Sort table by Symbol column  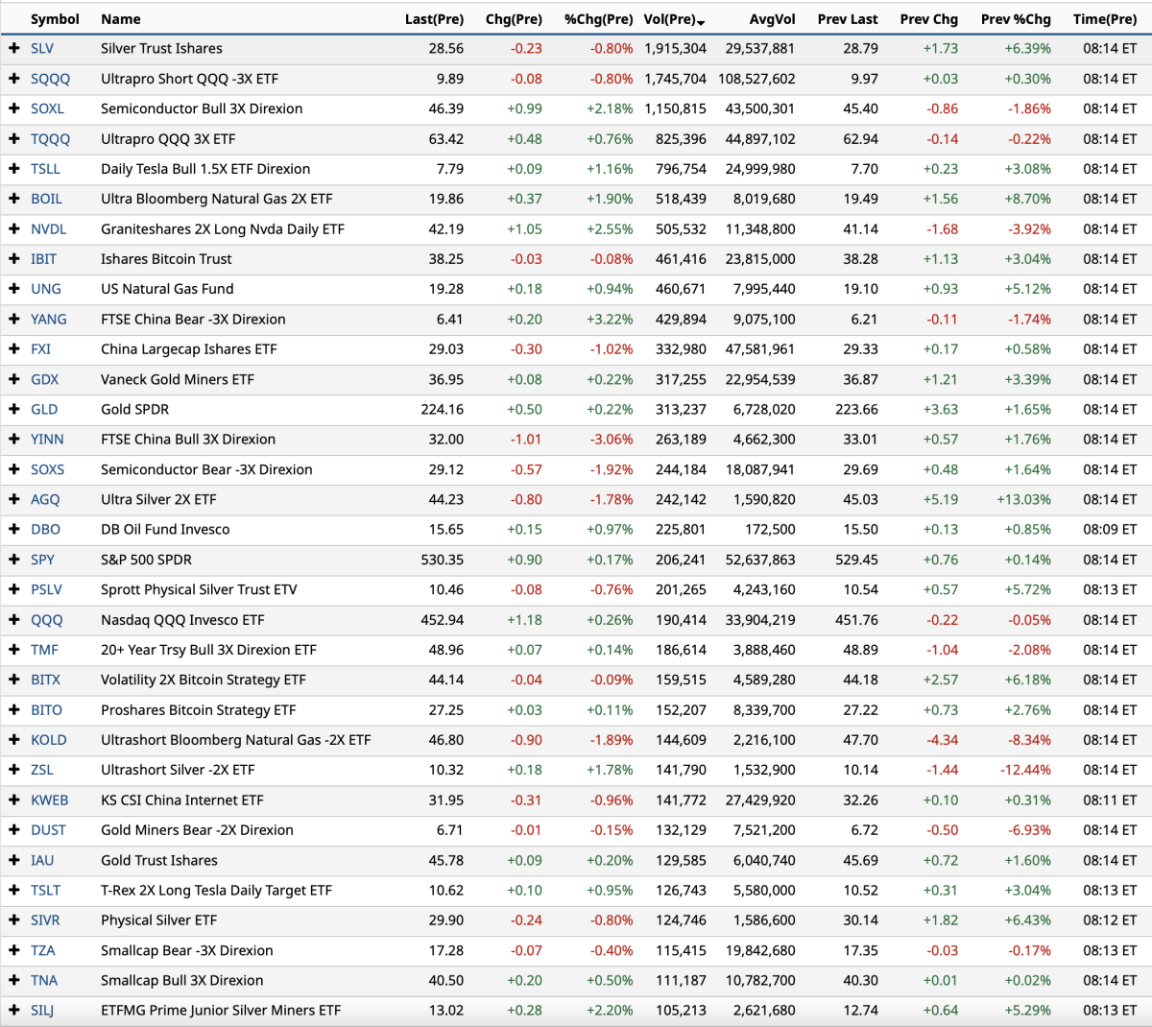pyautogui.click(x=55, y=19)
